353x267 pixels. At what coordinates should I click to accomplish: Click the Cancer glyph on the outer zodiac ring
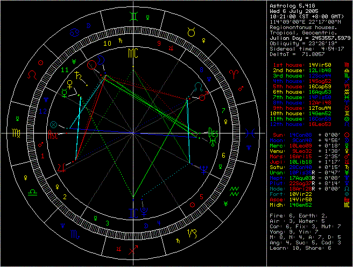(74, 32)
